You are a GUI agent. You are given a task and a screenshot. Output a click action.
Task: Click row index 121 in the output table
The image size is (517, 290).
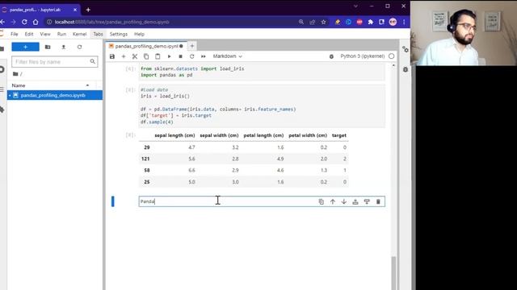145,159
